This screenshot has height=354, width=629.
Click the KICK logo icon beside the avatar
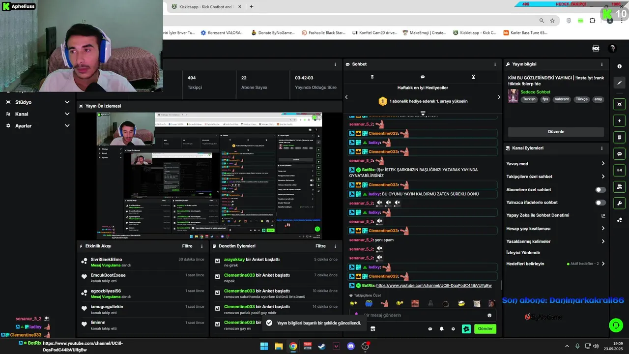[596, 49]
